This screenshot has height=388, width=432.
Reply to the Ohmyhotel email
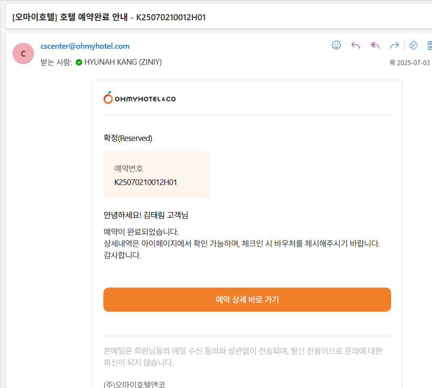(x=356, y=45)
